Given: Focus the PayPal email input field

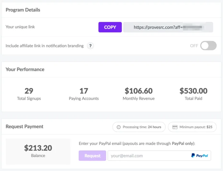Looking at the screenshot, I should (x=159, y=156).
